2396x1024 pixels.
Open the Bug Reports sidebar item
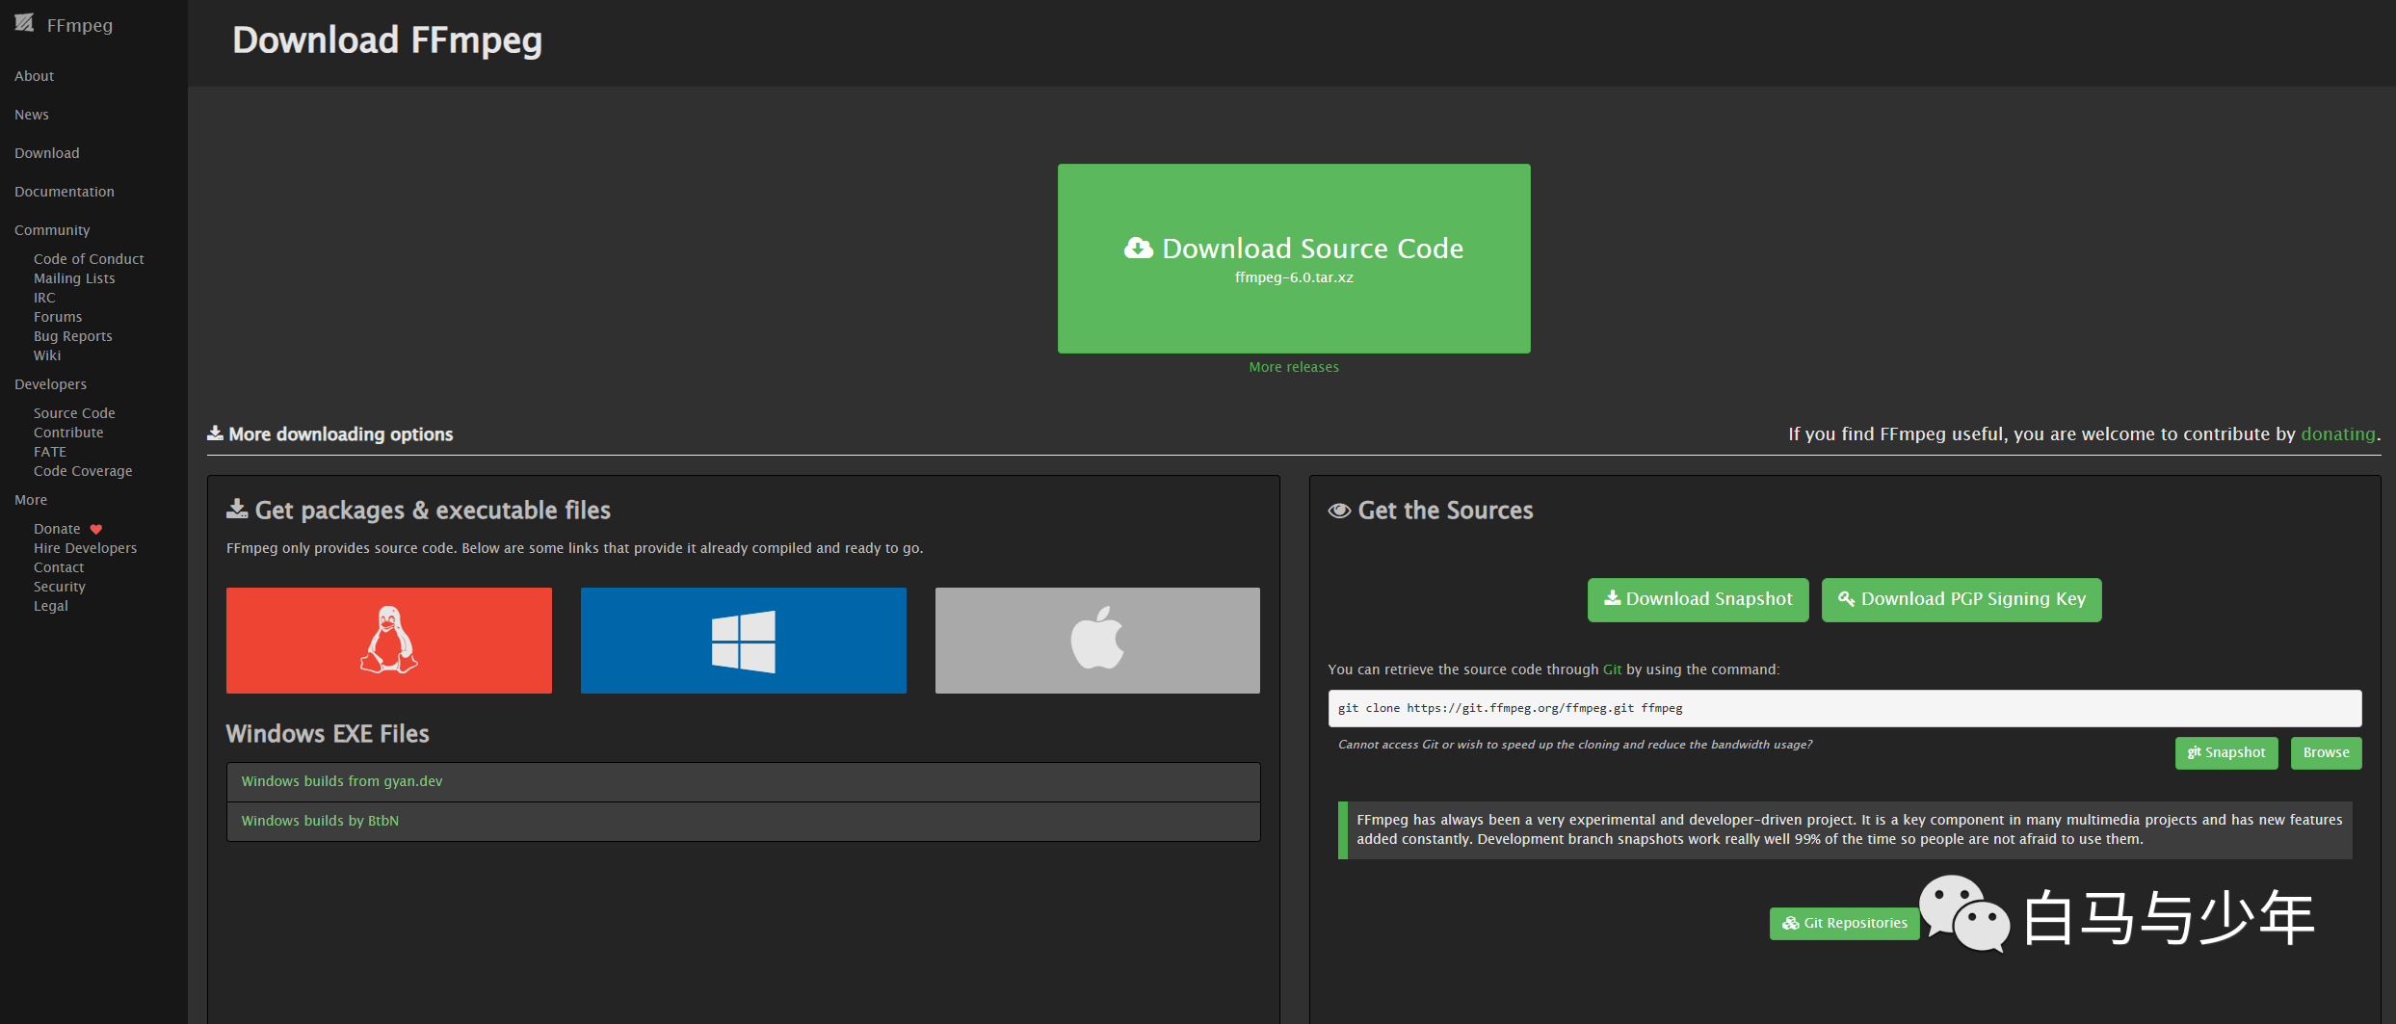[x=73, y=336]
